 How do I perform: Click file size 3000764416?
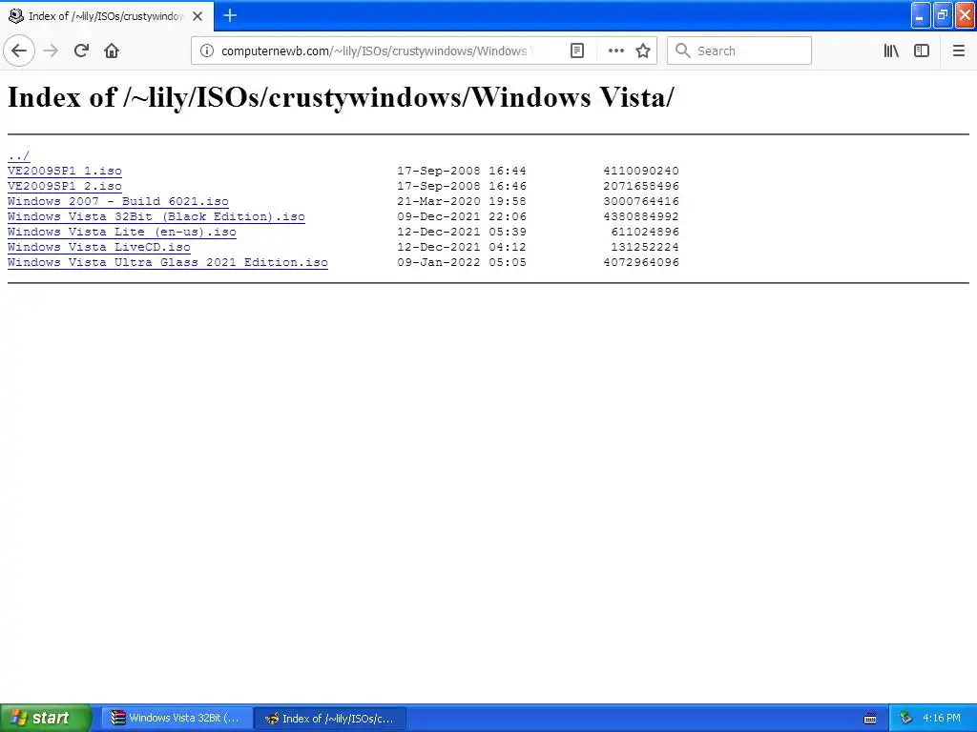point(641,201)
